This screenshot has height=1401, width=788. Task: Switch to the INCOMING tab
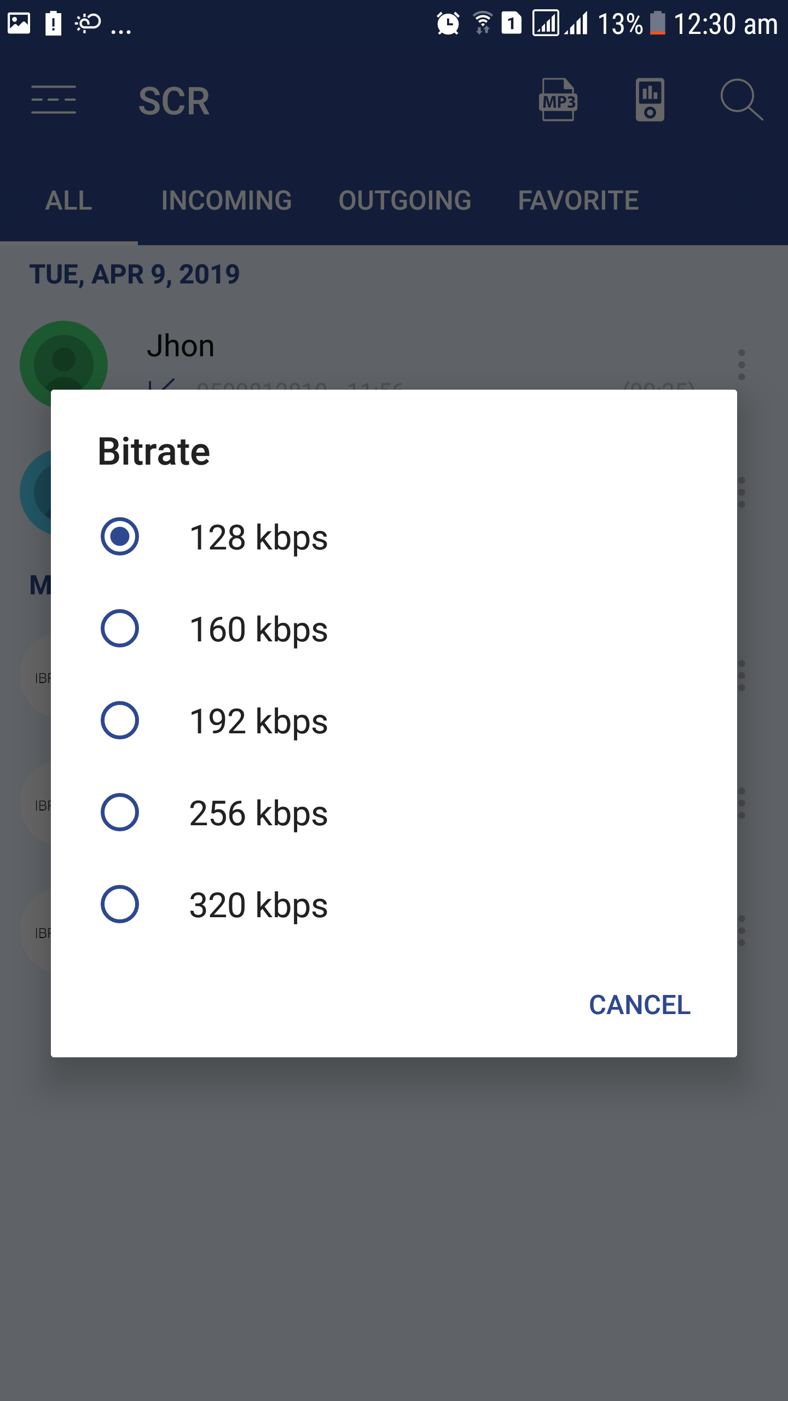[227, 200]
